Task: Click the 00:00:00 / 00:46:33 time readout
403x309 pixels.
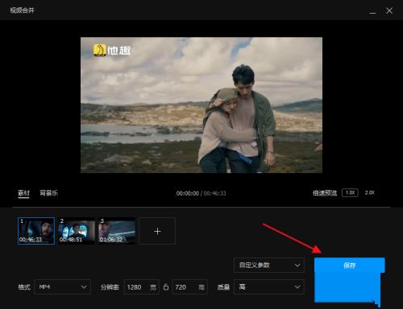Action: click(201, 193)
